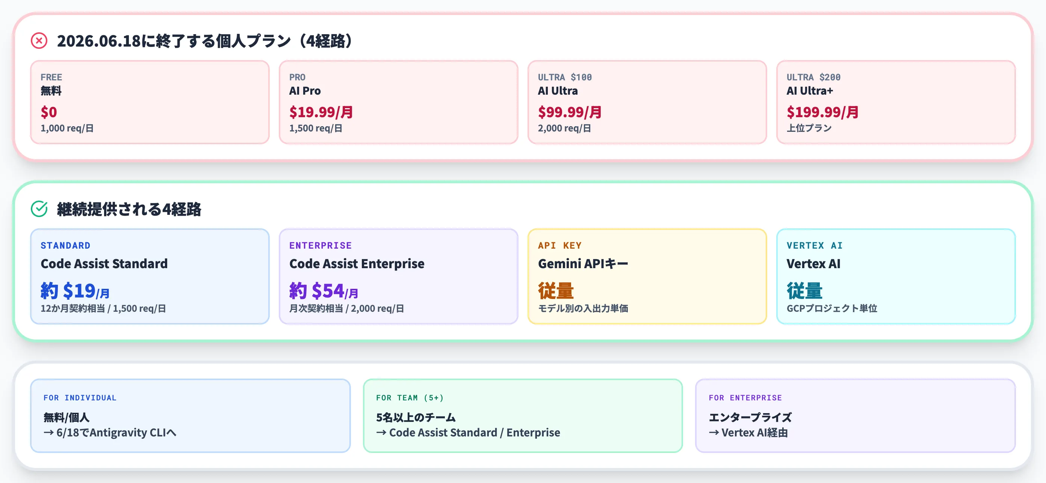
Task: Click the "GCPプロジェクト単位" caption
Action: point(832,308)
